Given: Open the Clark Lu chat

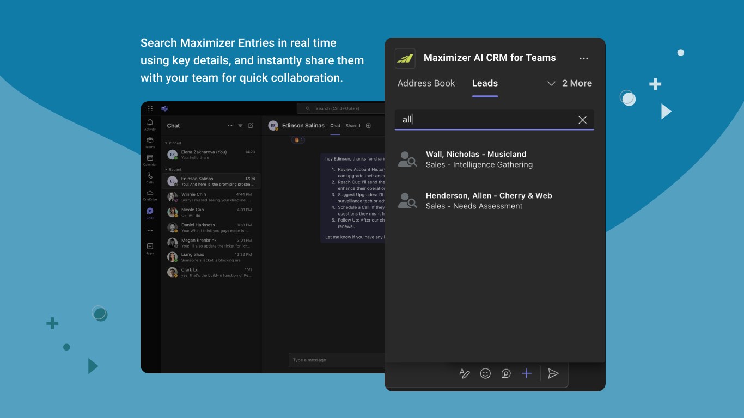Looking at the screenshot, I should click(x=211, y=272).
